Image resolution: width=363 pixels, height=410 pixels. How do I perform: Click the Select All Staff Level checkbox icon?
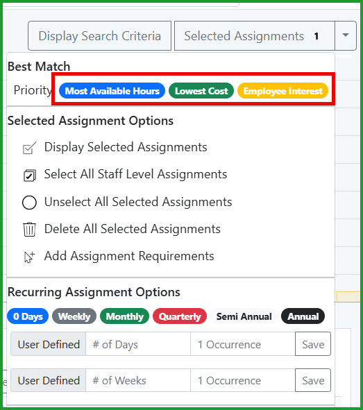pyautogui.click(x=29, y=176)
